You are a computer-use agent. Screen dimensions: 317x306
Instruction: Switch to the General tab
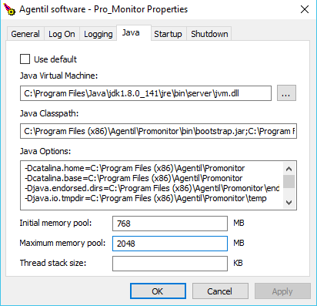coord(25,34)
